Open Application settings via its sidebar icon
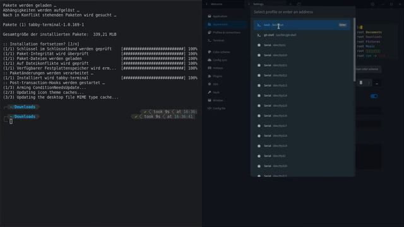This screenshot has height=227, width=404. point(210,16)
